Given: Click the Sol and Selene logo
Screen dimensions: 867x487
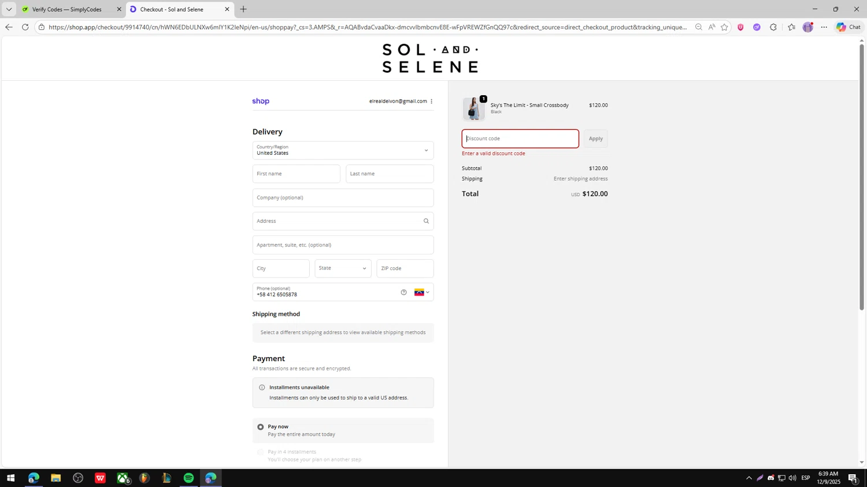Looking at the screenshot, I should click(x=431, y=58).
